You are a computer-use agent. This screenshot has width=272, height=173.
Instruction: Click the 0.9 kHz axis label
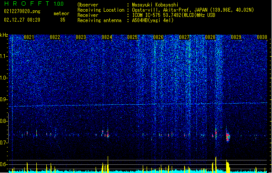tap(4, 99)
